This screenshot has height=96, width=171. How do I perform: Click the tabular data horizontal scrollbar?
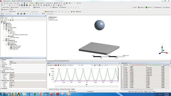coord(138,89)
